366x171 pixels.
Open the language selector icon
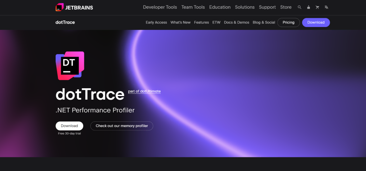pos(326,7)
